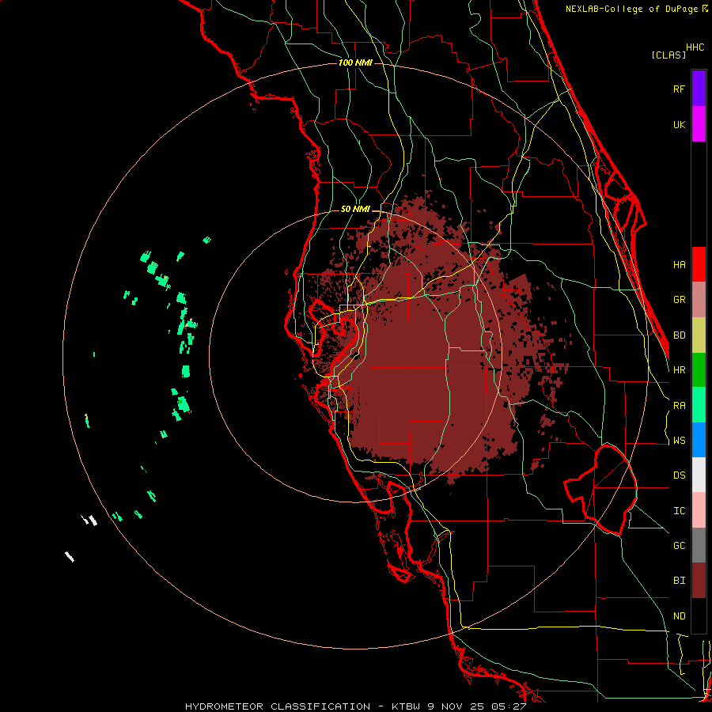Click the "[CLAS]" legend header
This screenshot has height=712, width=712.
668,55
